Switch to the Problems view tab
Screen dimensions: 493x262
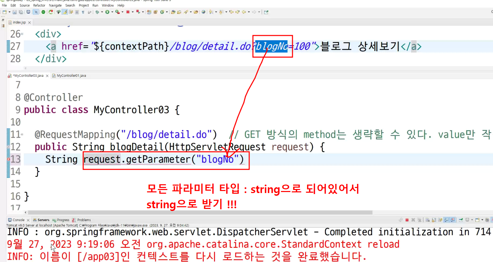pyautogui.click(x=81, y=220)
